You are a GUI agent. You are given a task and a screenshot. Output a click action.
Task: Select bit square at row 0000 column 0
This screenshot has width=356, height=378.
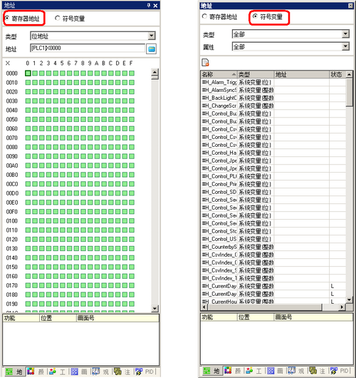tap(28, 73)
